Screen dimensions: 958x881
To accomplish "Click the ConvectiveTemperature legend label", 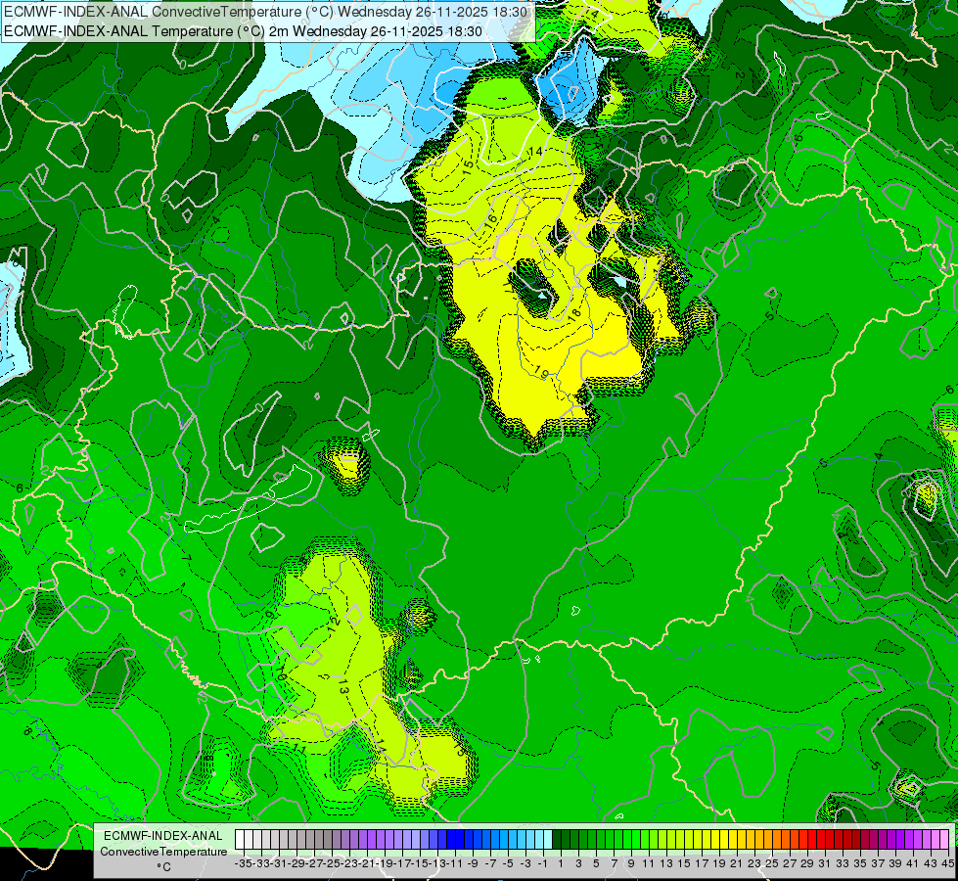I will tap(163, 852).
